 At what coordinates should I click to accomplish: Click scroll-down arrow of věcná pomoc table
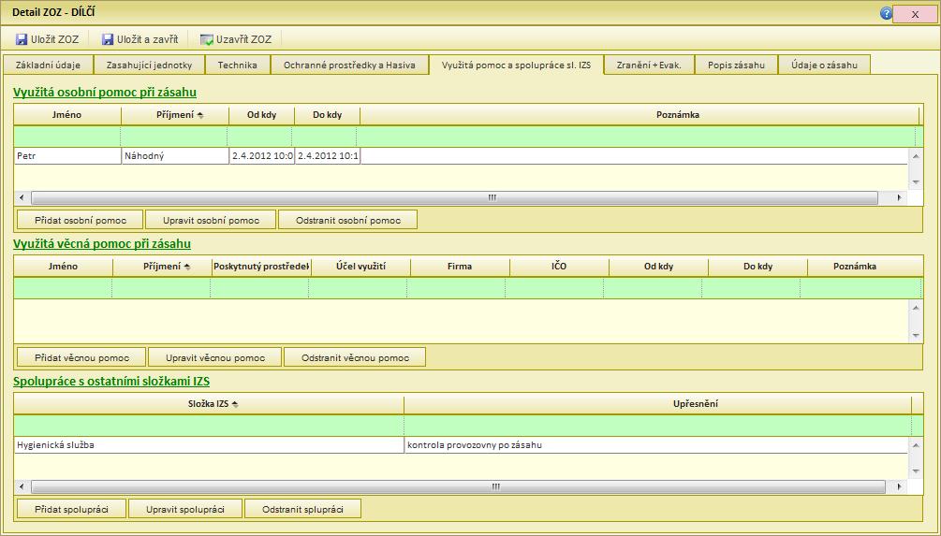click(x=916, y=336)
